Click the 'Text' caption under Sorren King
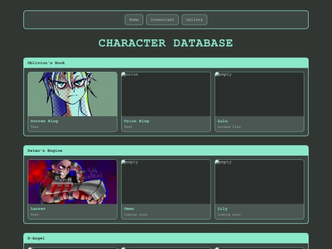 pyautogui.click(x=34, y=127)
